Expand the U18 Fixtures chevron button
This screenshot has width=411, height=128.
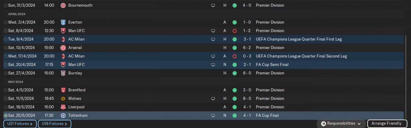click(55, 124)
